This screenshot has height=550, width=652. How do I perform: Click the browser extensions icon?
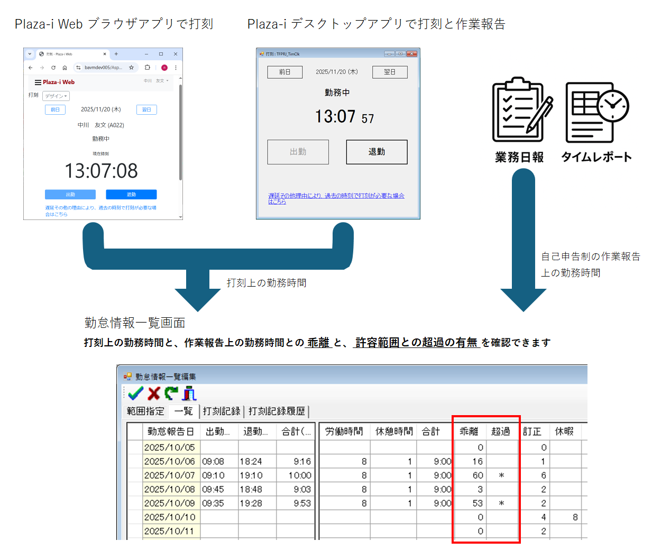point(147,67)
